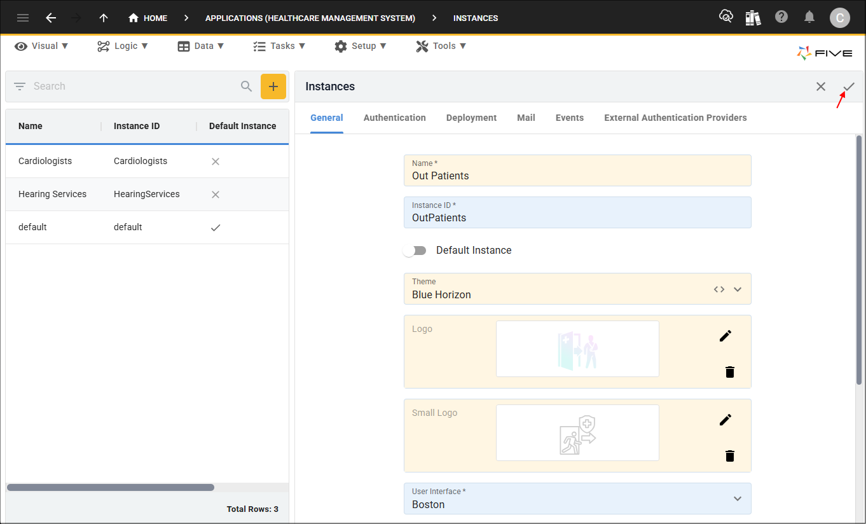Click the Logo edit pencil icon
The height and width of the screenshot is (524, 866).
[x=725, y=336]
